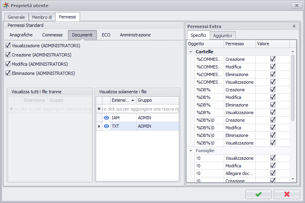Viewport: 305px width, 203px height.
Task: Uncheck first %COMMES... Creazione value
Action: [x=273, y=59]
